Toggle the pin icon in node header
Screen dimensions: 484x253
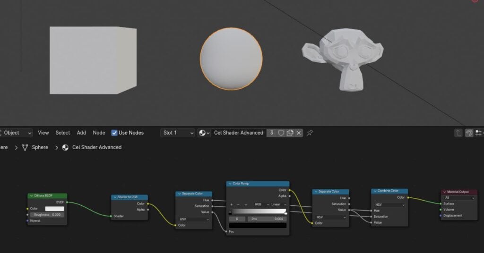310,133
